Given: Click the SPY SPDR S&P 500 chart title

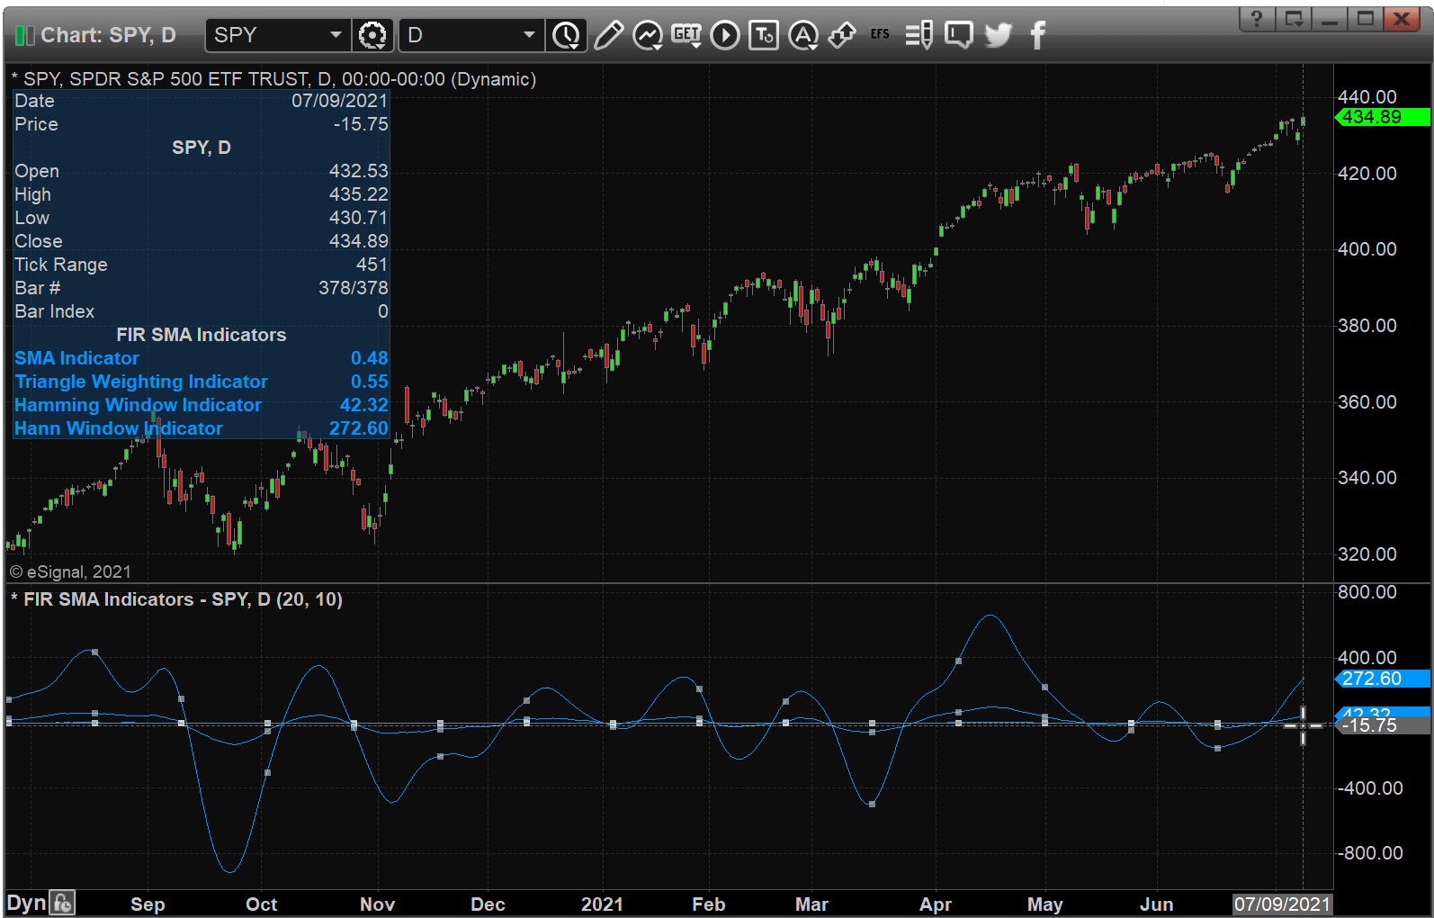Looking at the screenshot, I should coord(273,79).
